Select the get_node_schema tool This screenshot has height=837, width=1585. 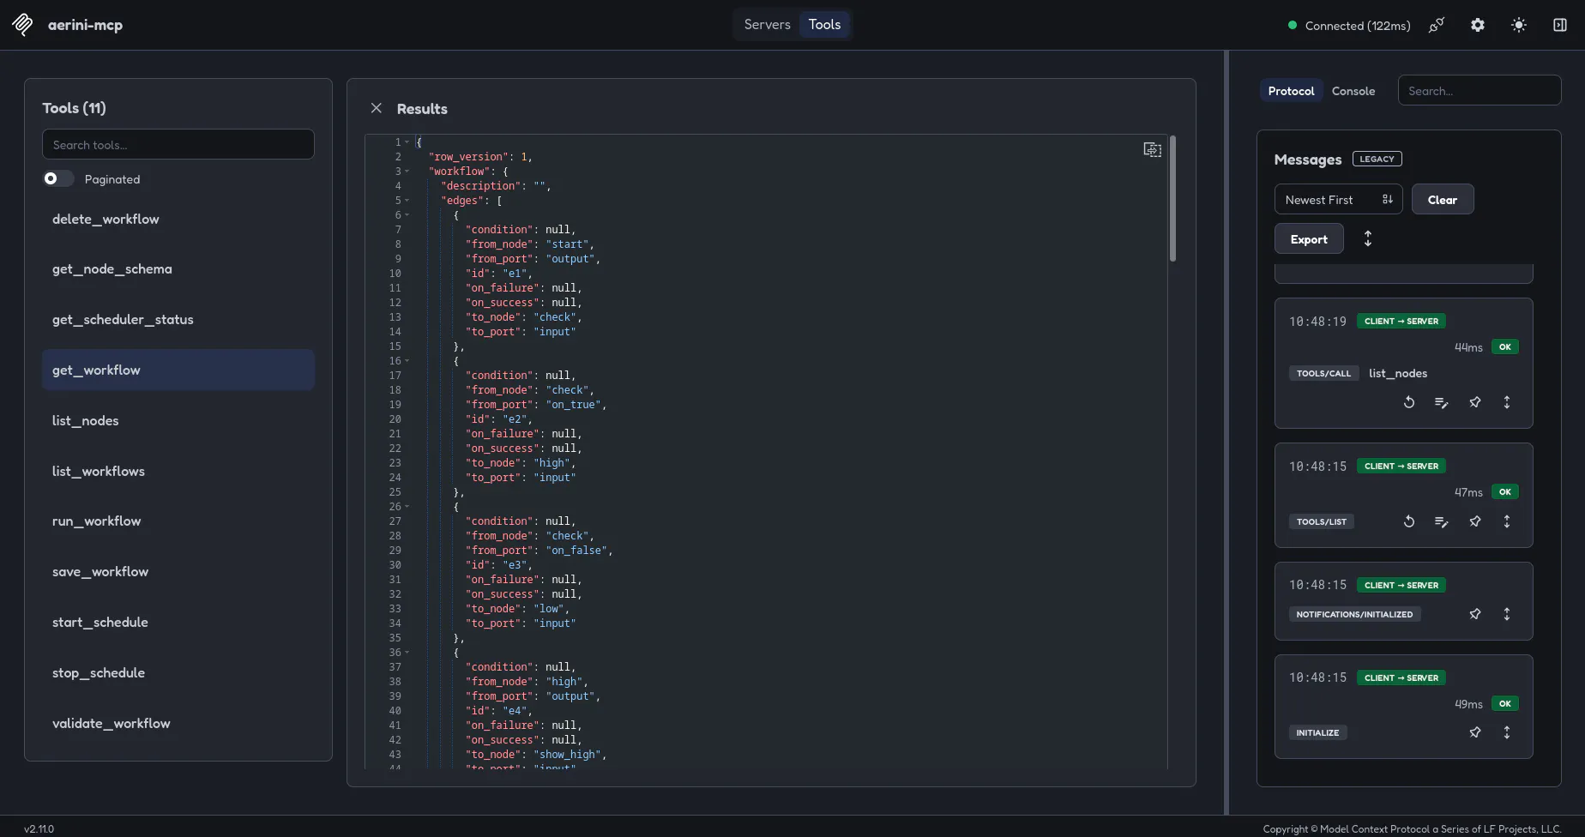[x=178, y=269]
